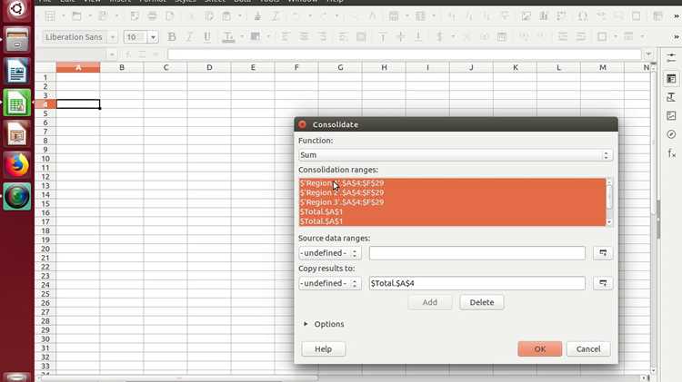Open the Source data ranges named-range dropdown
682x382 pixels.
[x=330, y=252]
